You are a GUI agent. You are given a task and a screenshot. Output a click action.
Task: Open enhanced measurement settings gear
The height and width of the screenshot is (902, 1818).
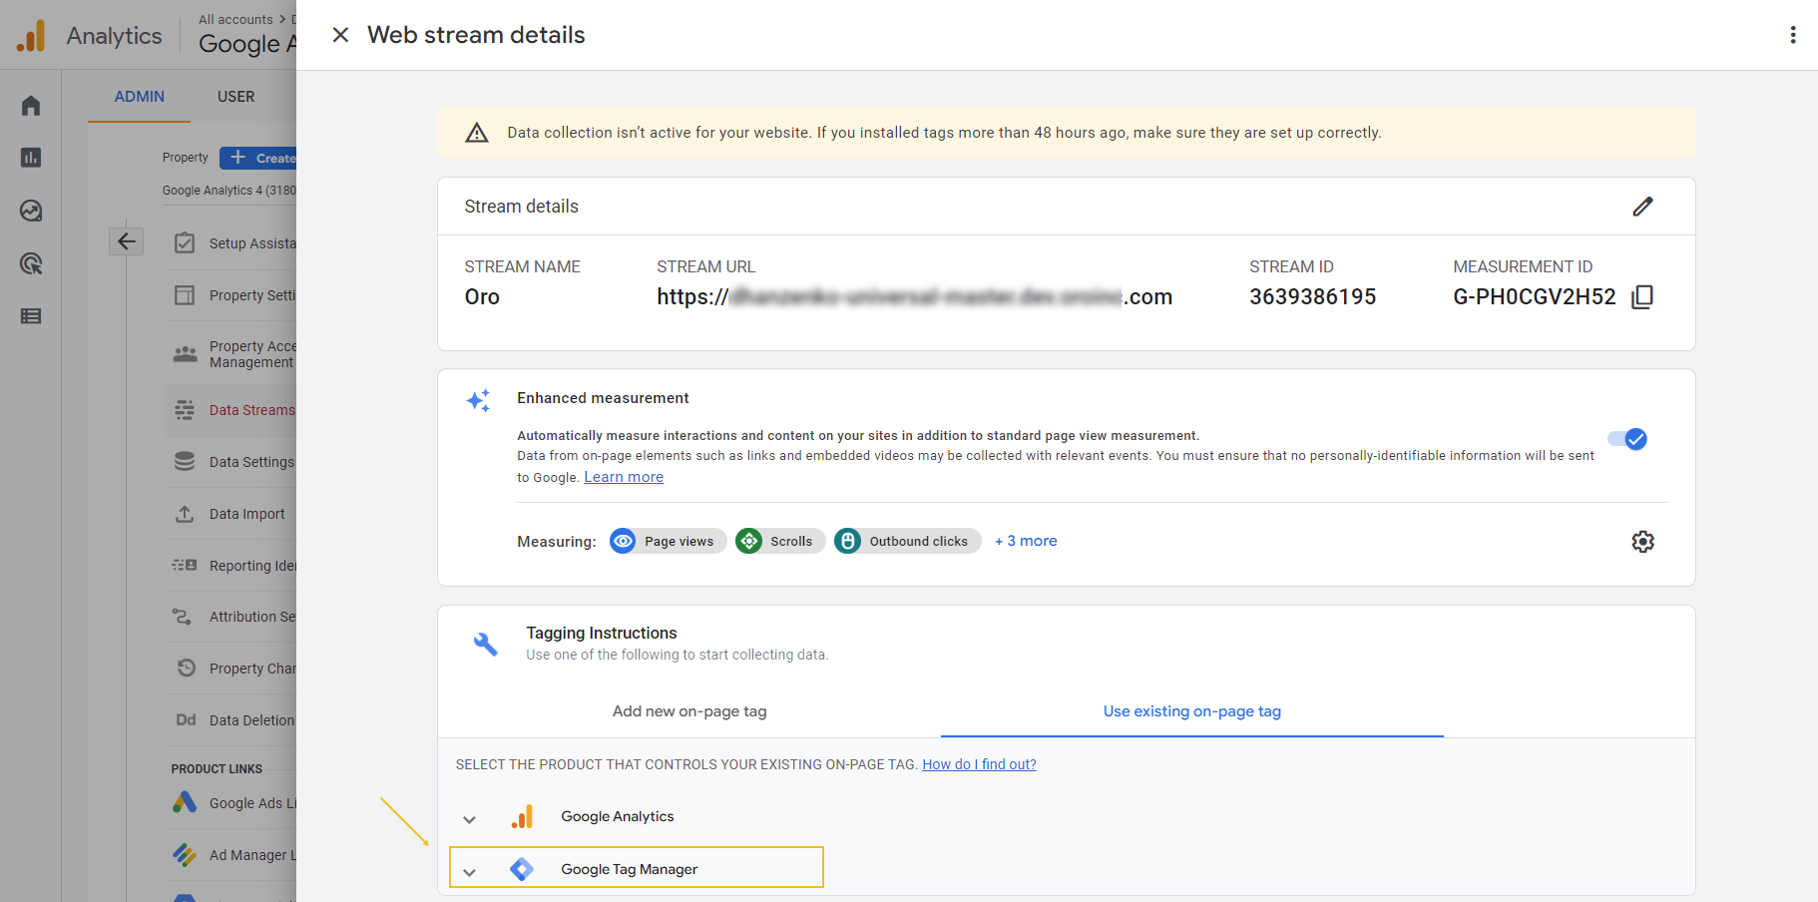pos(1642,542)
